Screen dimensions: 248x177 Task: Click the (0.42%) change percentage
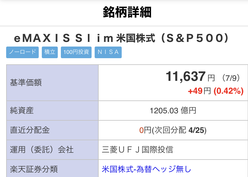tap(229, 91)
